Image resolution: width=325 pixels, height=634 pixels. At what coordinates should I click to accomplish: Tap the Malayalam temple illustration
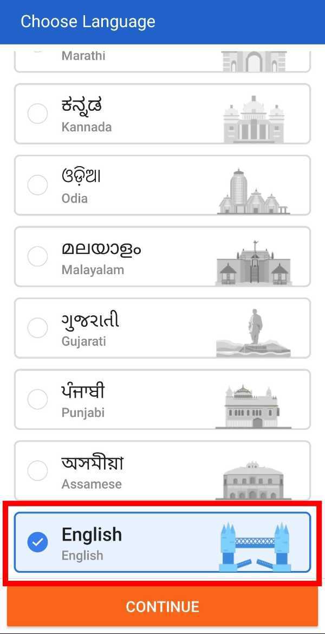(253, 263)
